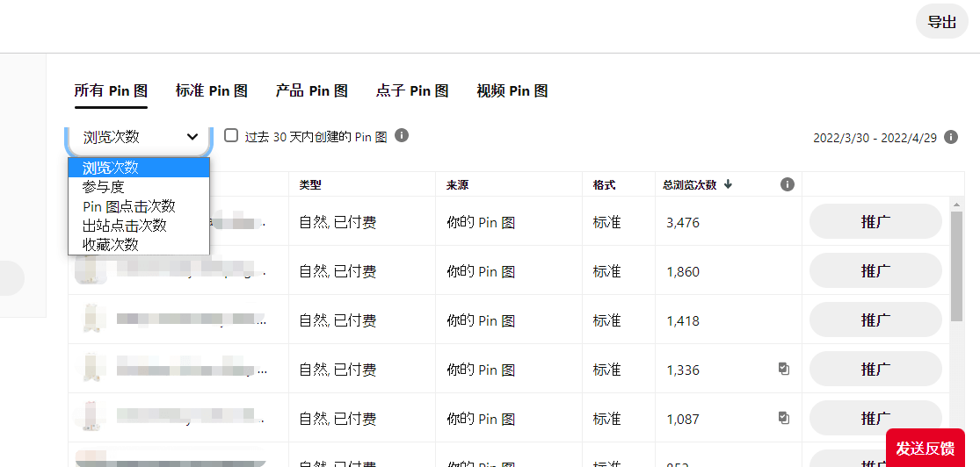
Task: Click the info icon in the 总浏览次数 column header
Action: click(788, 184)
